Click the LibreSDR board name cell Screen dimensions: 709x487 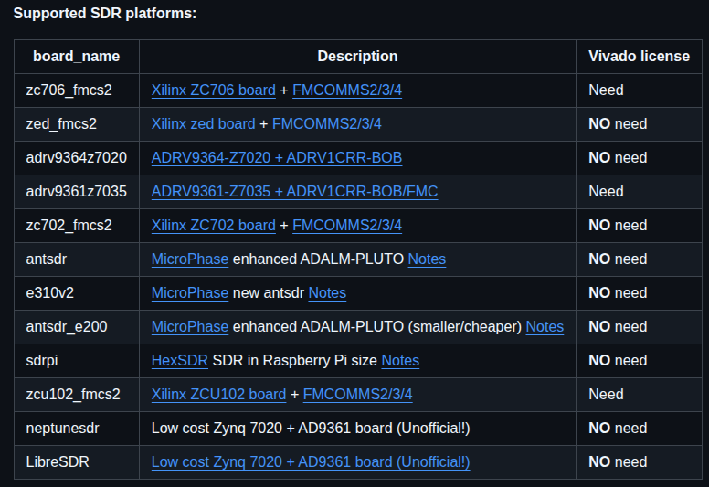tap(77, 462)
